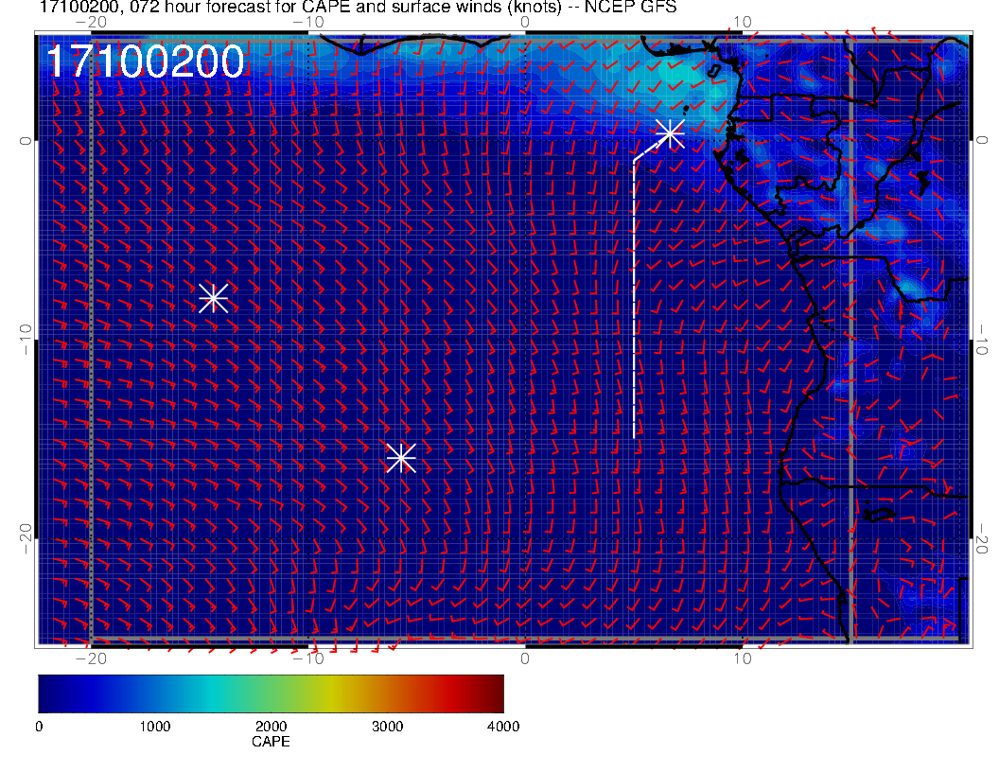The image size is (999, 772).
Task: Click the dark red end of the CAPE colorbar
Action: click(494, 693)
